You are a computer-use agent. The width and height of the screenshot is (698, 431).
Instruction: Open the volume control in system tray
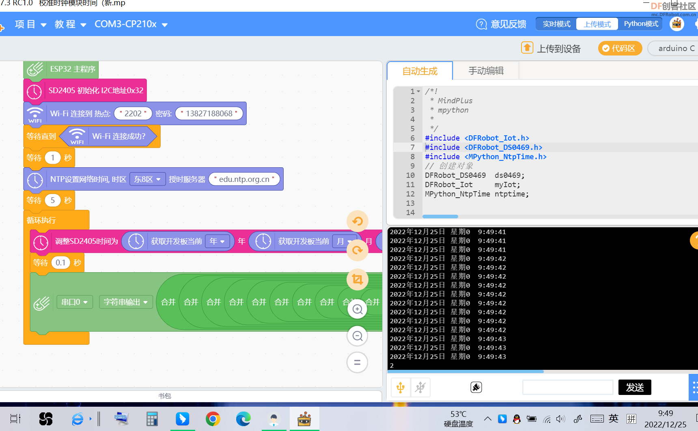[561, 419]
